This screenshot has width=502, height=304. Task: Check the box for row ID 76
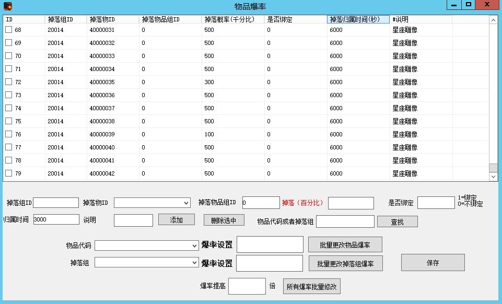click(x=8, y=134)
